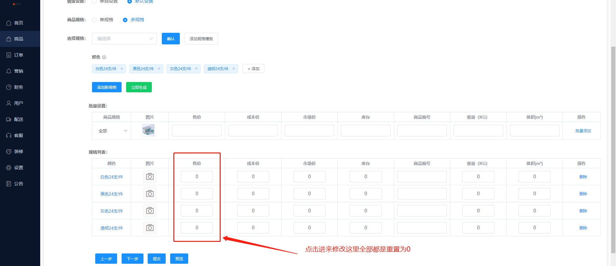Focus the batch 体积 input field
Screen dimensions: 616x266
pyautogui.click(x=535, y=131)
